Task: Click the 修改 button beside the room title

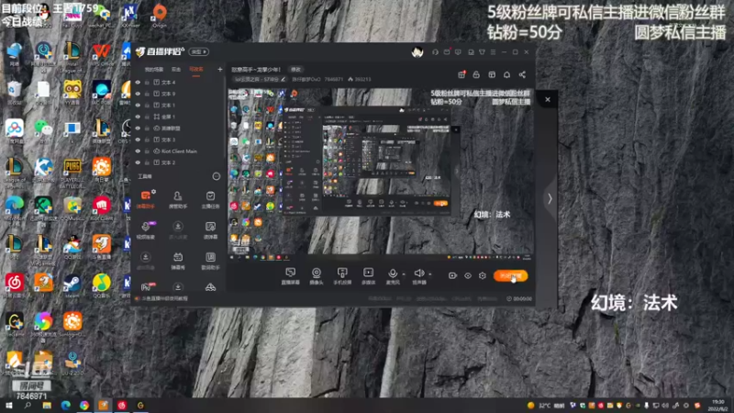Action: click(295, 70)
